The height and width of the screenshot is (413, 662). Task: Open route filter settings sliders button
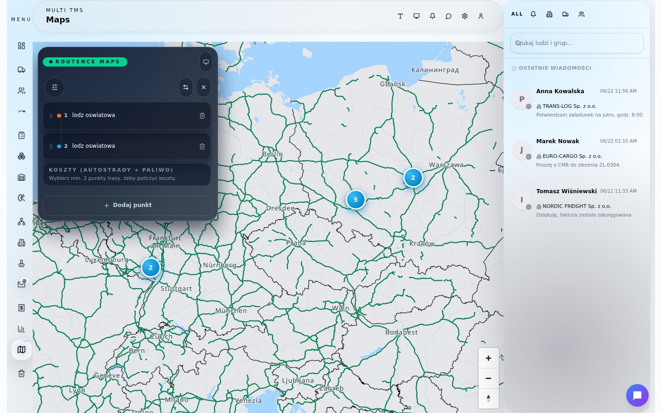click(55, 87)
